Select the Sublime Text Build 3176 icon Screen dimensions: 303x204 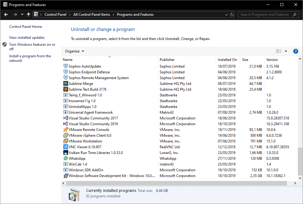(x=66, y=89)
